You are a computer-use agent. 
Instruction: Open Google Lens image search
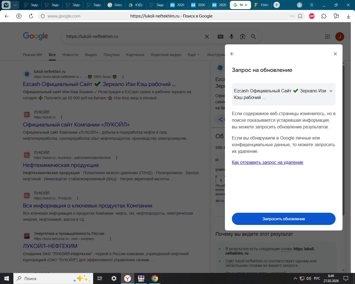pyautogui.click(x=243, y=37)
